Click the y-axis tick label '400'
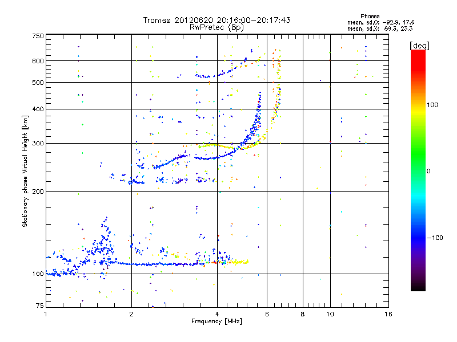457x342 pixels. click(38, 109)
